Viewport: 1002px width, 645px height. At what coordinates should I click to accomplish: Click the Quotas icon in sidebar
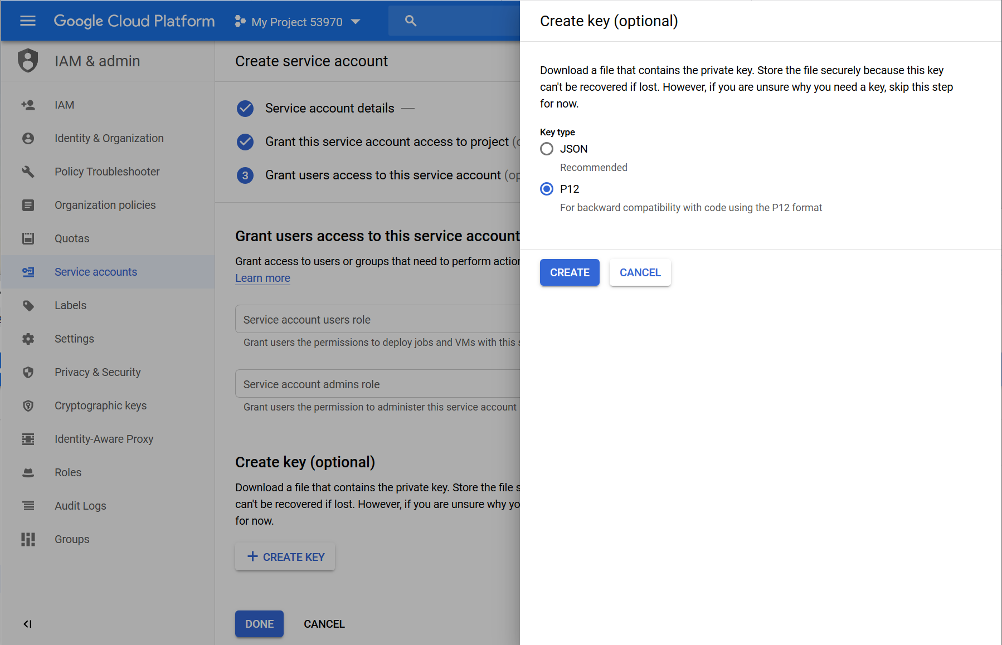point(28,238)
